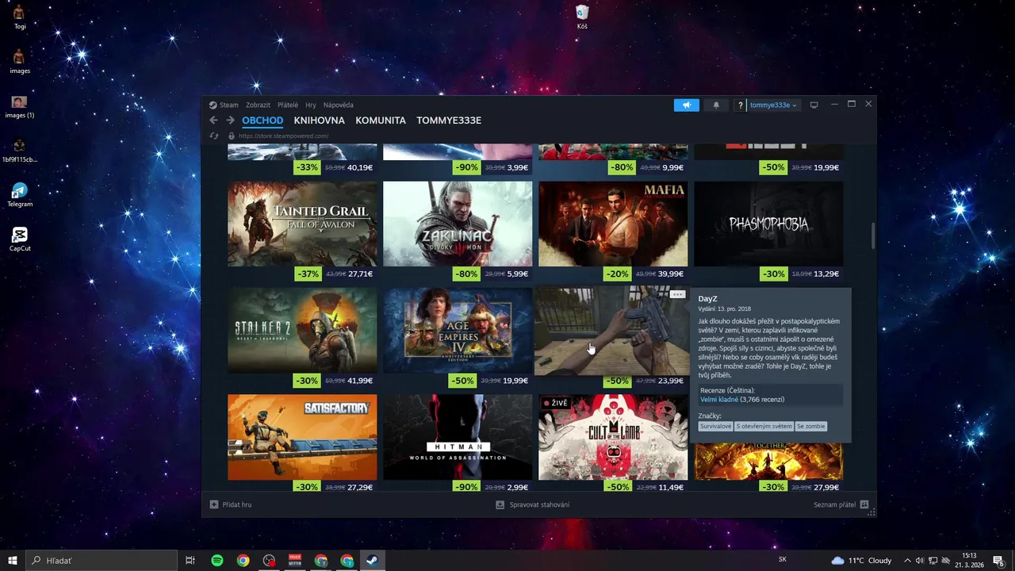Click the 41,99€ S.T.A.L.K.E.R. 2 price

(360, 381)
